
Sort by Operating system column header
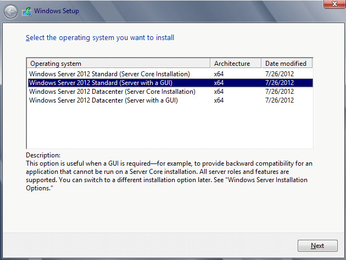click(x=119, y=64)
